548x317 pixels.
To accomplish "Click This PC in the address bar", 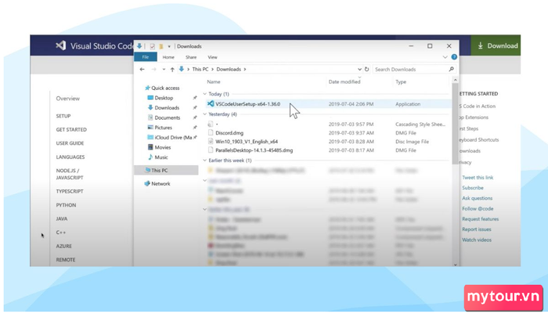I will (x=200, y=69).
